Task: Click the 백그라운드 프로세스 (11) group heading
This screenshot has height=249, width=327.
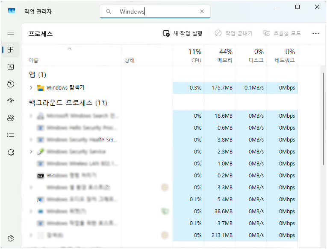Action: pyautogui.click(x=68, y=103)
